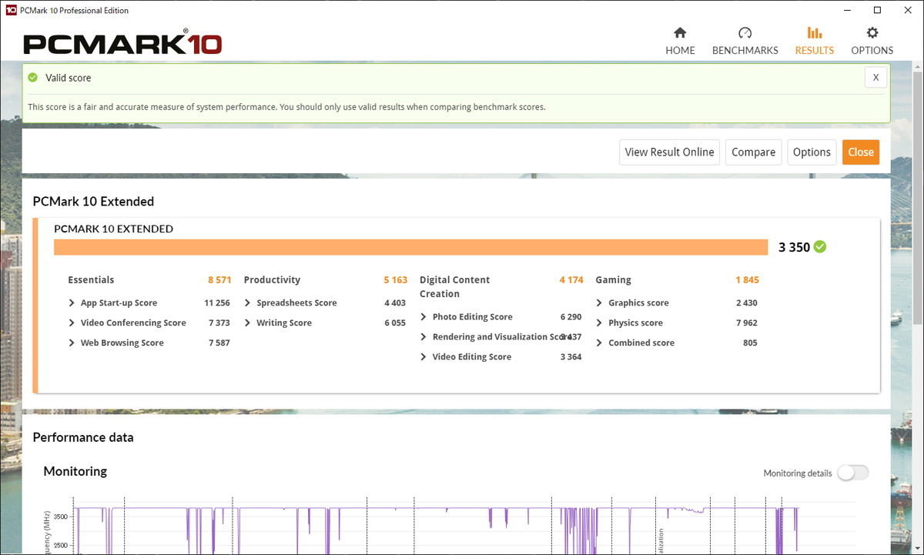Expand Writing Score

click(x=248, y=323)
